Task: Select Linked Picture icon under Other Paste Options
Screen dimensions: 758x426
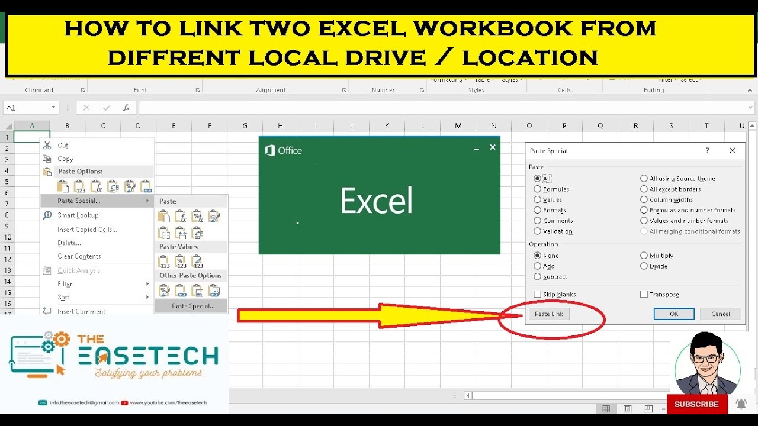Action: tap(214, 291)
